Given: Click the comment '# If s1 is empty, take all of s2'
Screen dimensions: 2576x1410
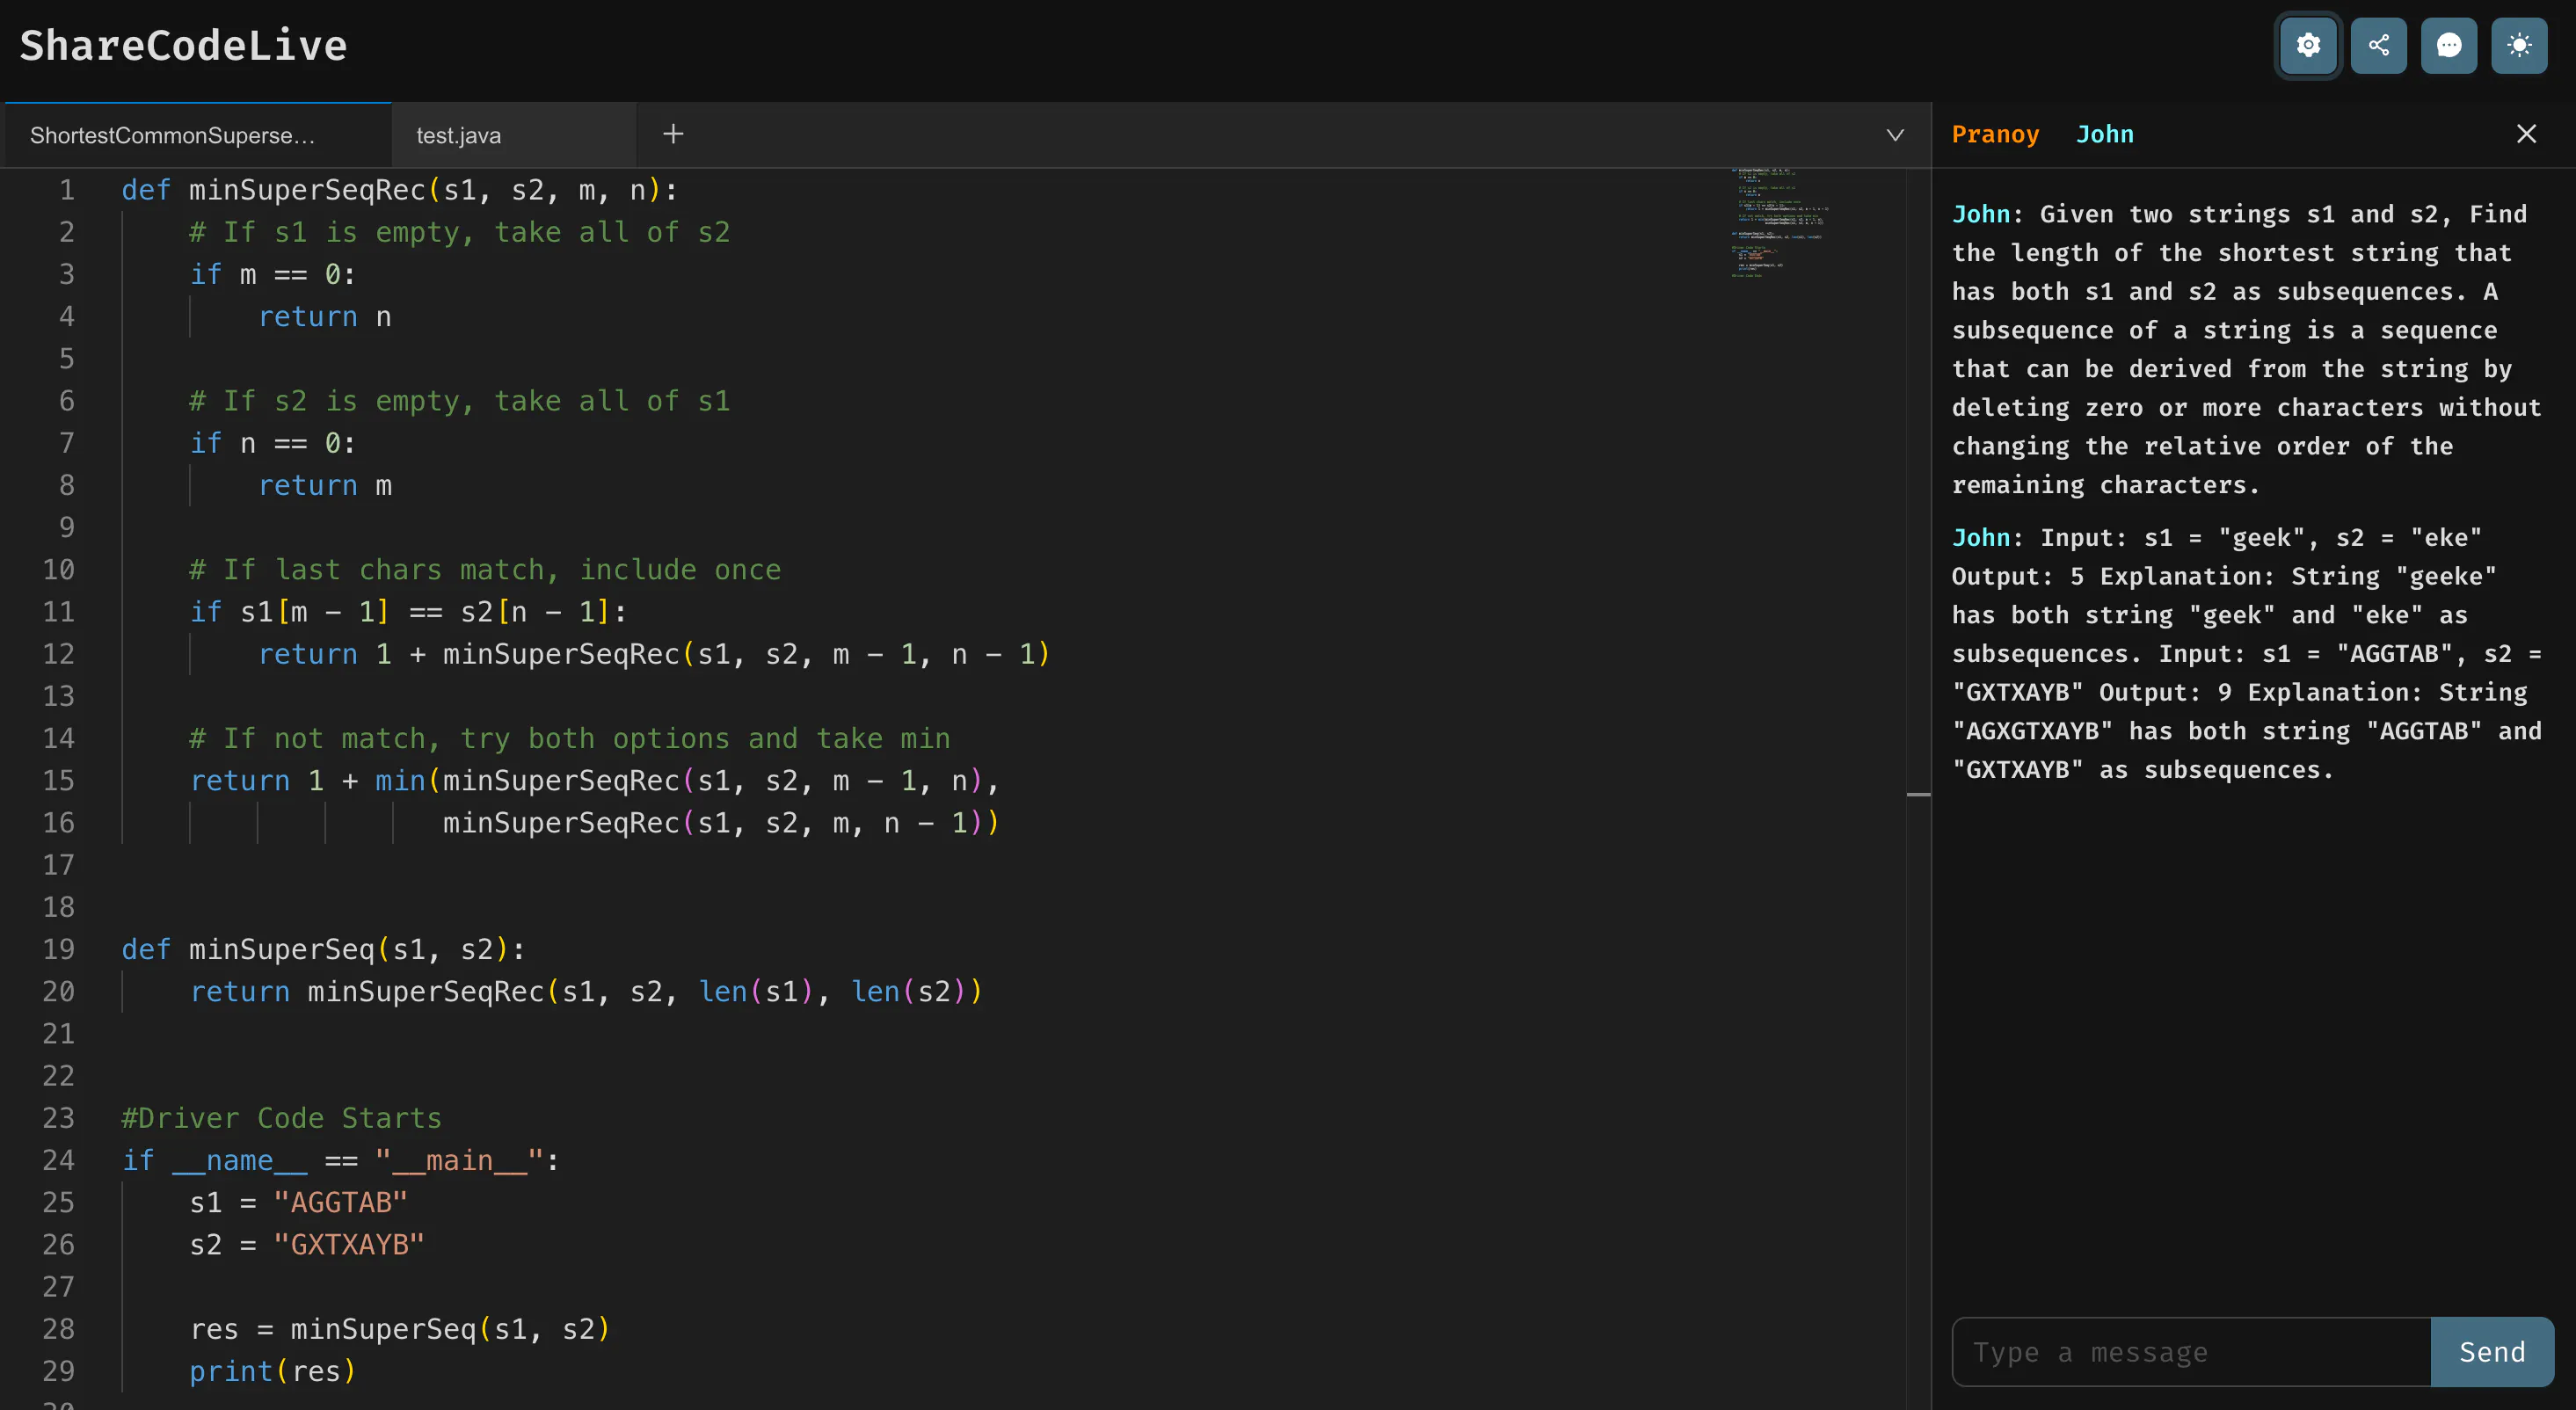Looking at the screenshot, I should tap(460, 232).
